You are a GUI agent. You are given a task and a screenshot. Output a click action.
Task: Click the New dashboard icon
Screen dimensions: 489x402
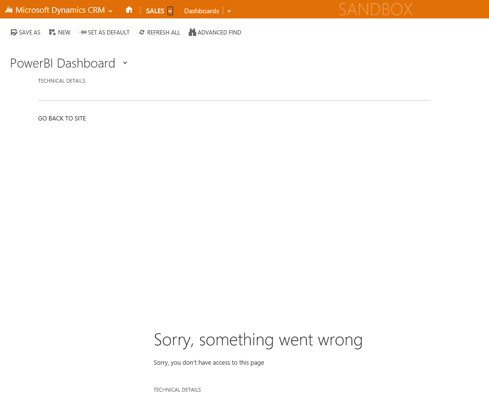coord(52,33)
